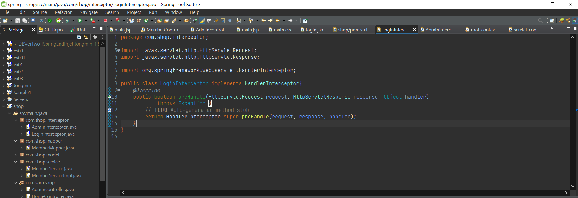Open the dropdown arrow next to New

click(x=11, y=20)
